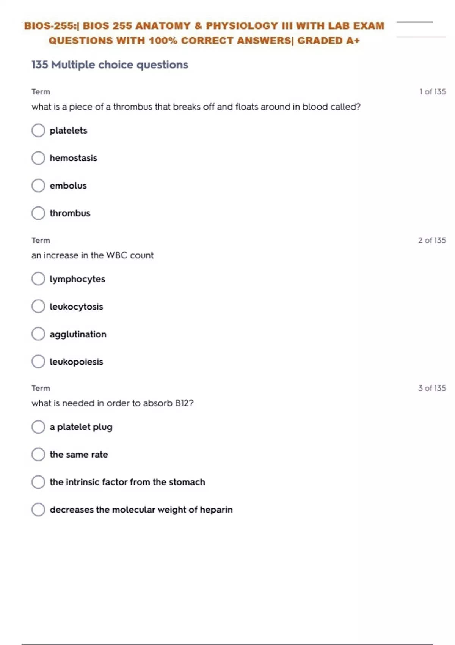Image resolution: width=455 pixels, height=645 pixels.
Task: Select 'lymphocytes' radio option
Action: pos(38,279)
